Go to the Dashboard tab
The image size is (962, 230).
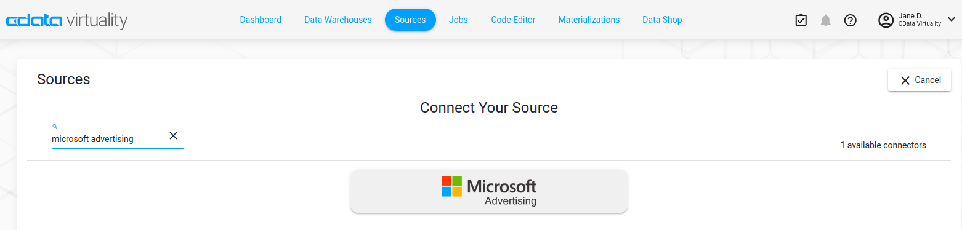click(x=261, y=20)
